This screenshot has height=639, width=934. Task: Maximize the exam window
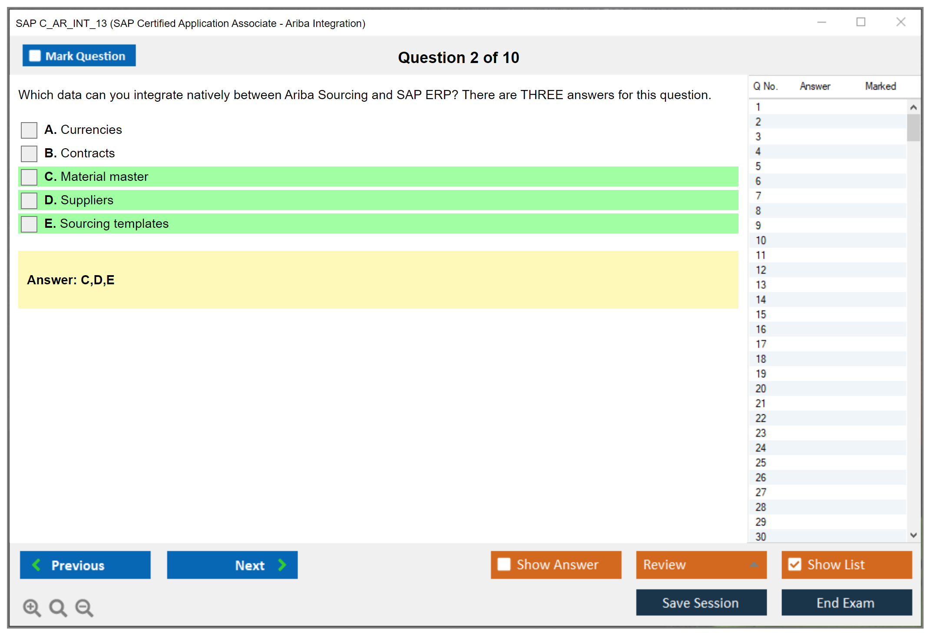coord(861,22)
